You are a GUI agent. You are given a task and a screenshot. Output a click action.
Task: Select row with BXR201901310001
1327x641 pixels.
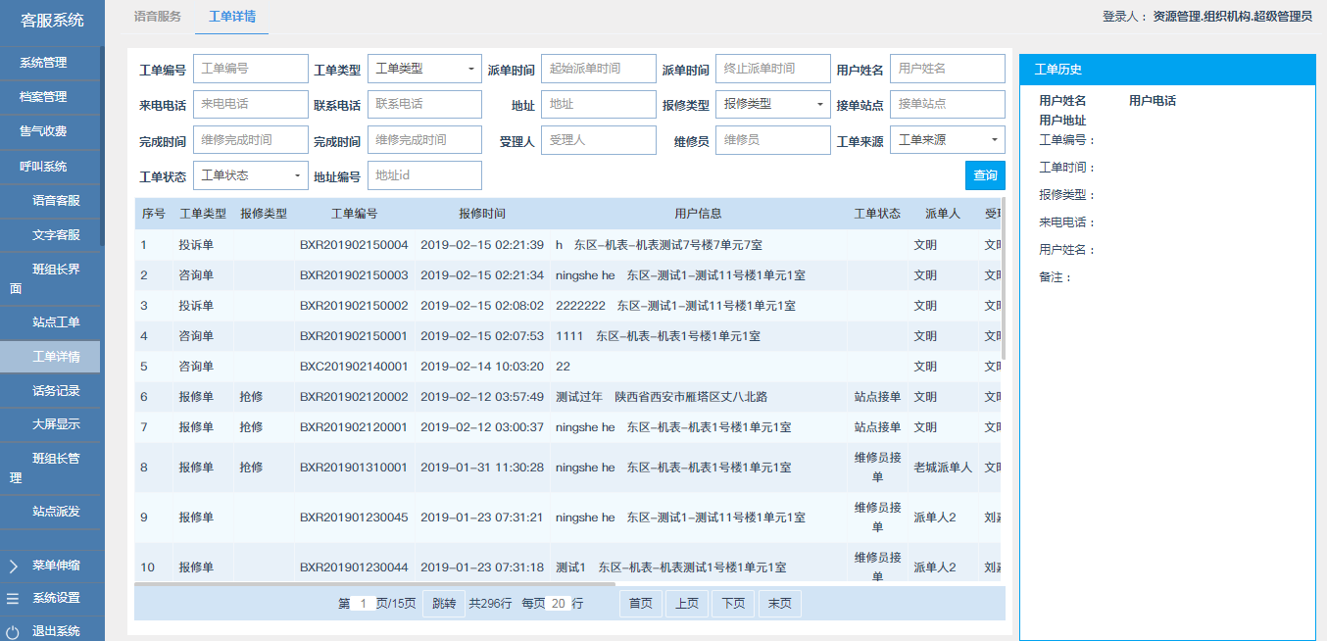[568, 468]
